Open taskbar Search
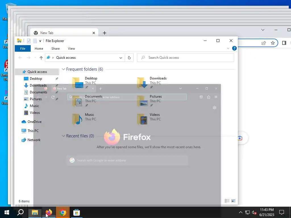This screenshot has width=291, height=218. (x=20, y=212)
